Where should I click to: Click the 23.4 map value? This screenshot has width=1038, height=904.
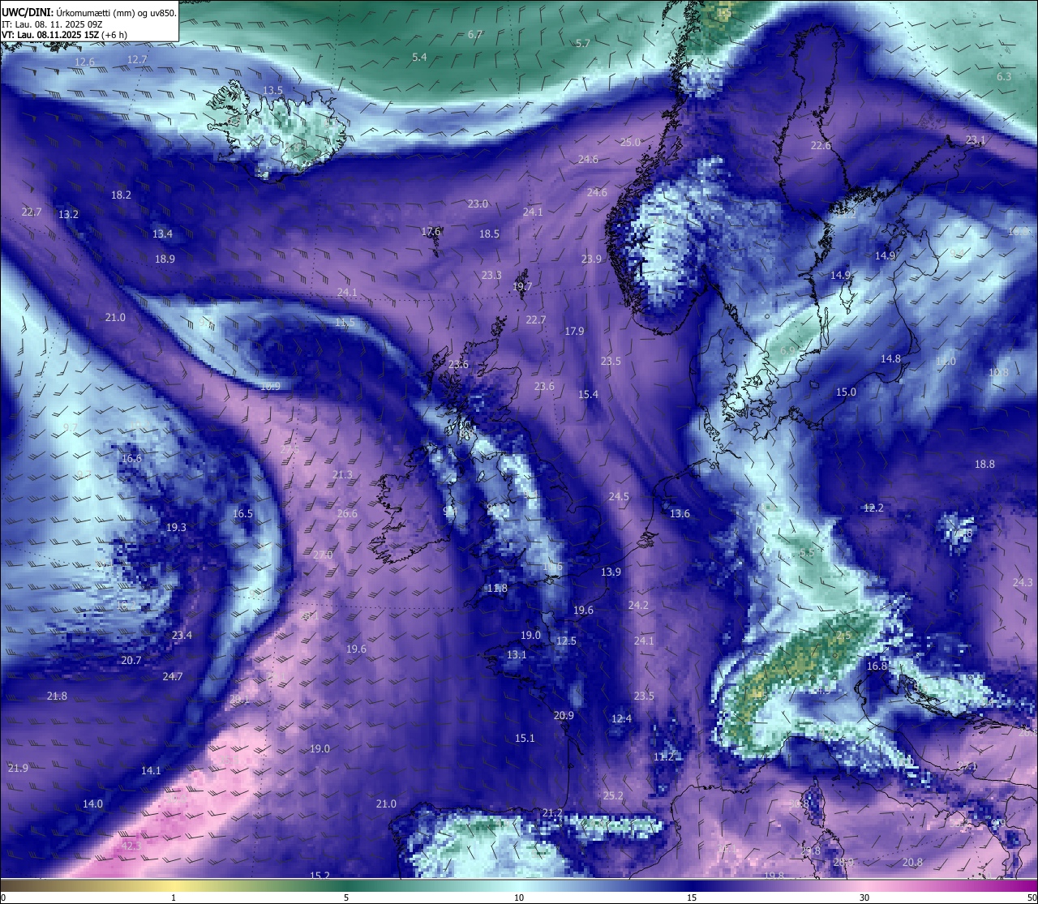182,635
